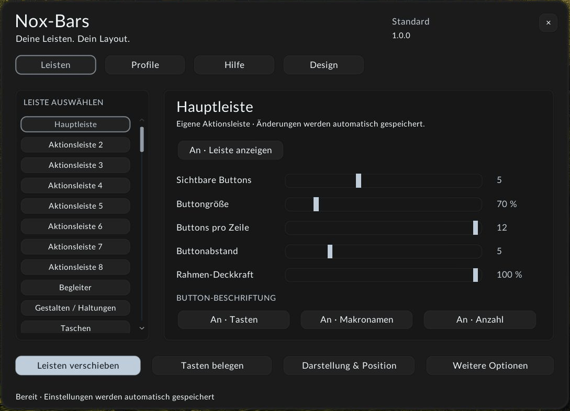Click the Leisten verschieben button
570x411 pixels.
click(x=78, y=366)
